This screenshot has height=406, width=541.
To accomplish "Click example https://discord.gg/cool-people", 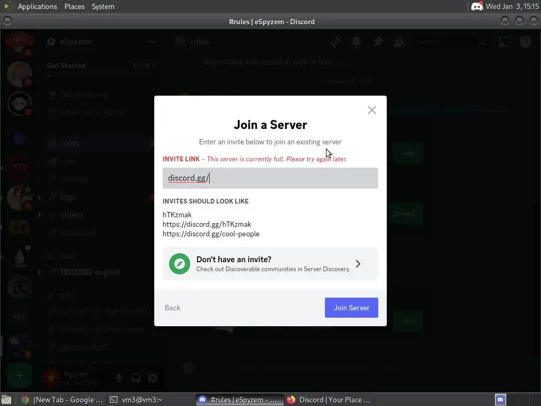I will pos(211,234).
